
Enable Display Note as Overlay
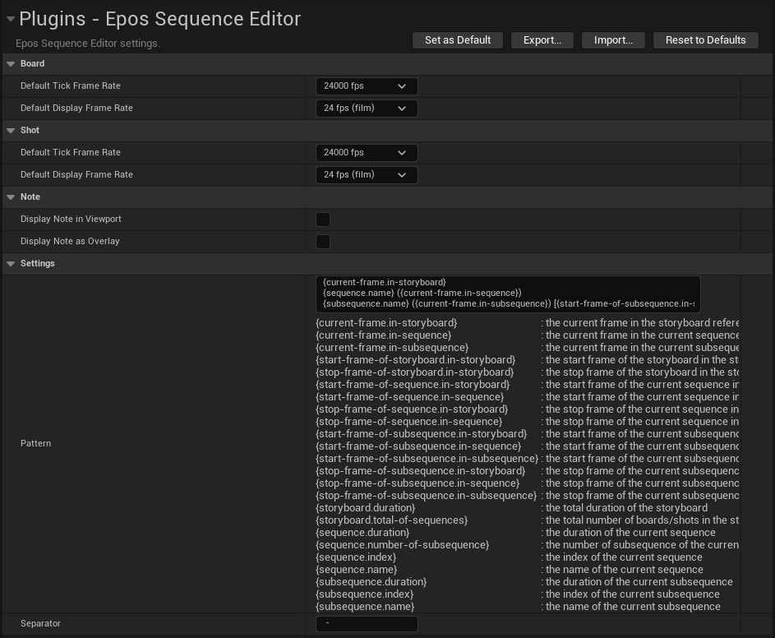pos(323,241)
